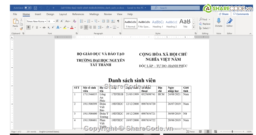Increase font size with grow font icon
256x135 pixels.
point(57,21)
